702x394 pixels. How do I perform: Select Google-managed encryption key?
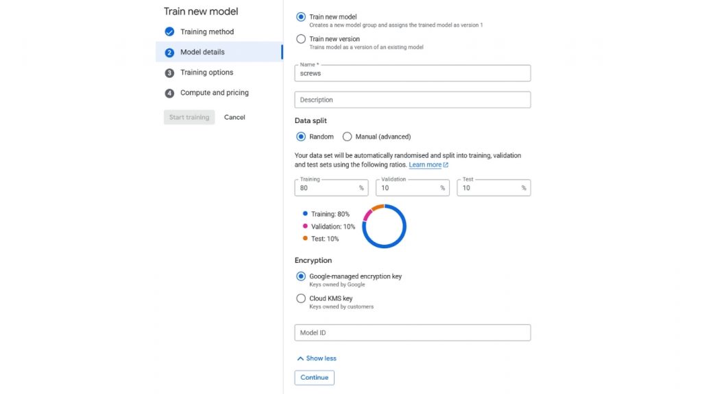[x=301, y=276]
